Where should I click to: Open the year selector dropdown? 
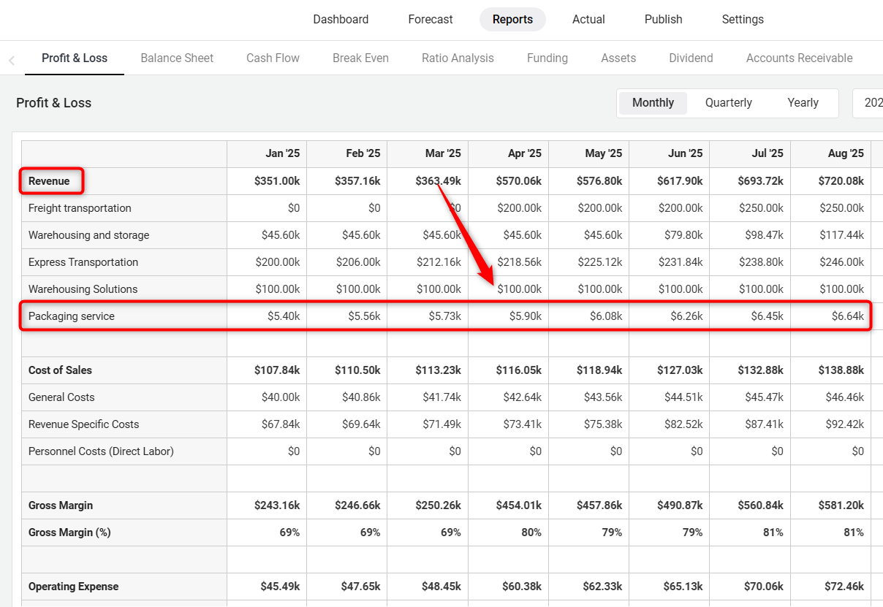pos(870,103)
